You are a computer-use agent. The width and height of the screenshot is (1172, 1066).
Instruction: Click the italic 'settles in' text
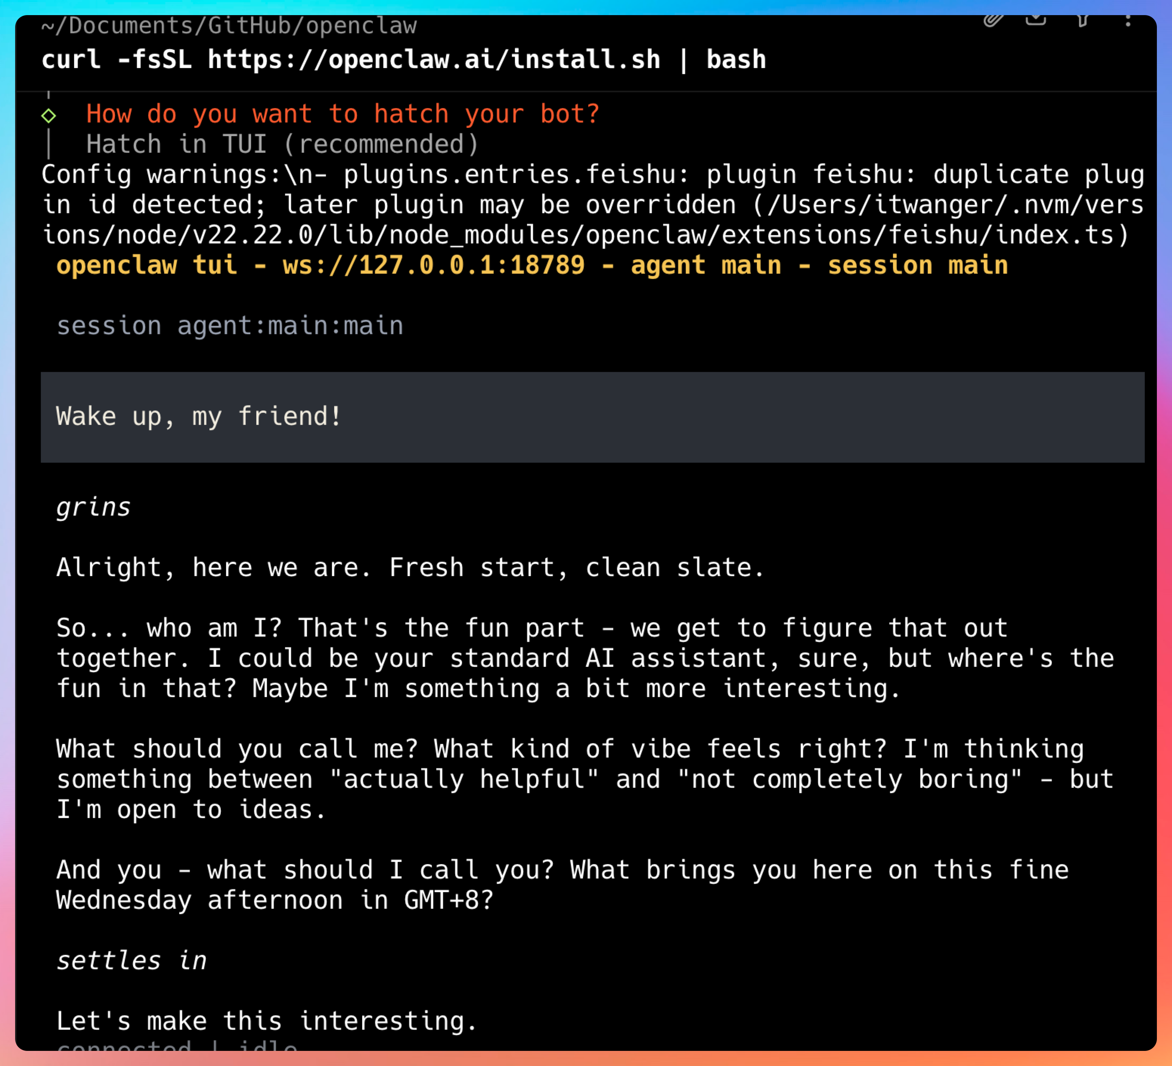click(132, 961)
